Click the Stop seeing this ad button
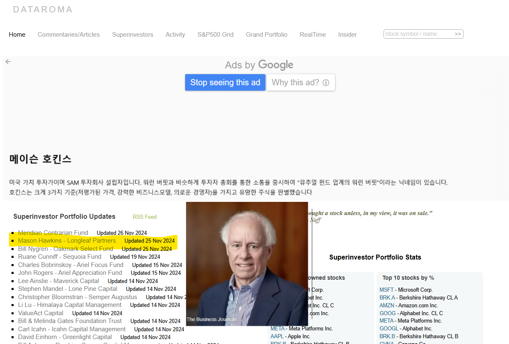 pyautogui.click(x=225, y=82)
